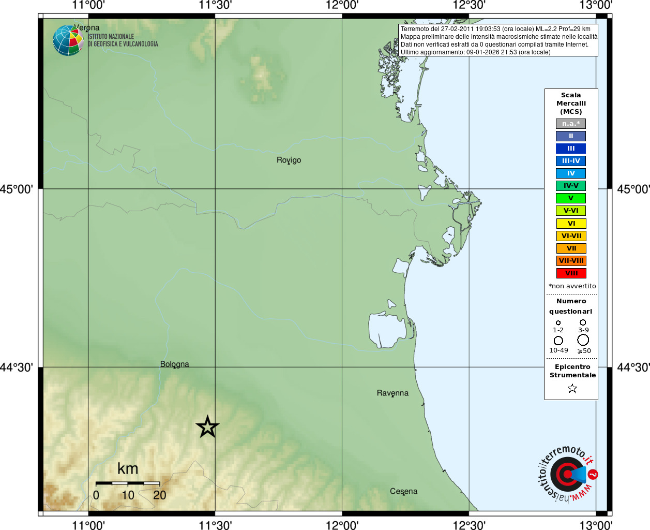This screenshot has height=530, width=650.
Task: Click the Cesena city label
Action: click(404, 491)
